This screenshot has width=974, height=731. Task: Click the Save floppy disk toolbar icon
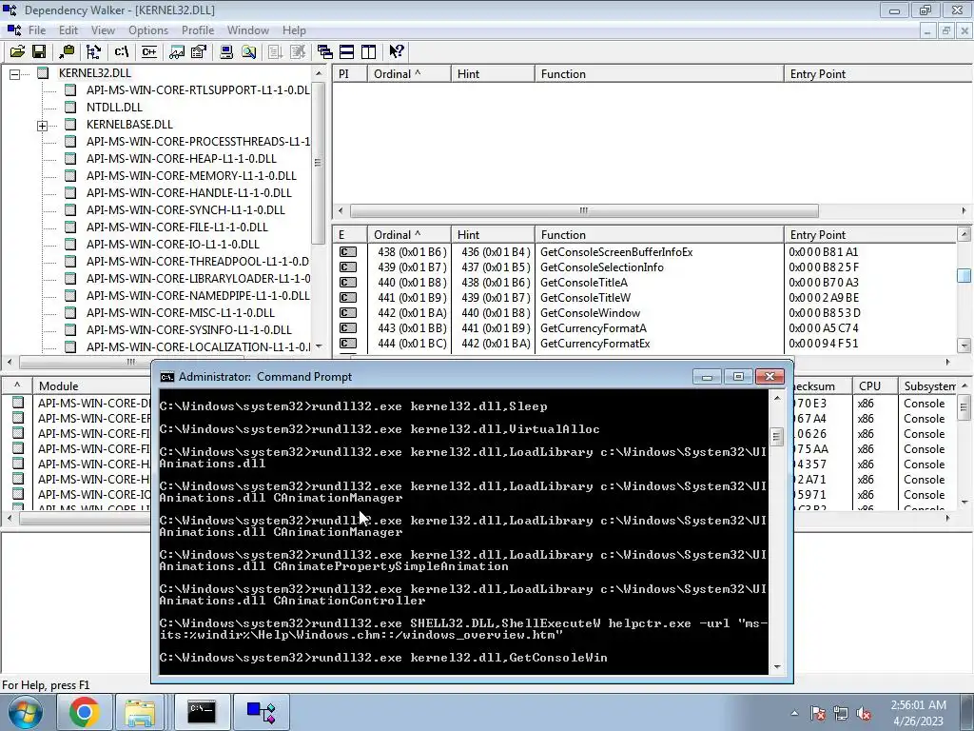coord(38,51)
